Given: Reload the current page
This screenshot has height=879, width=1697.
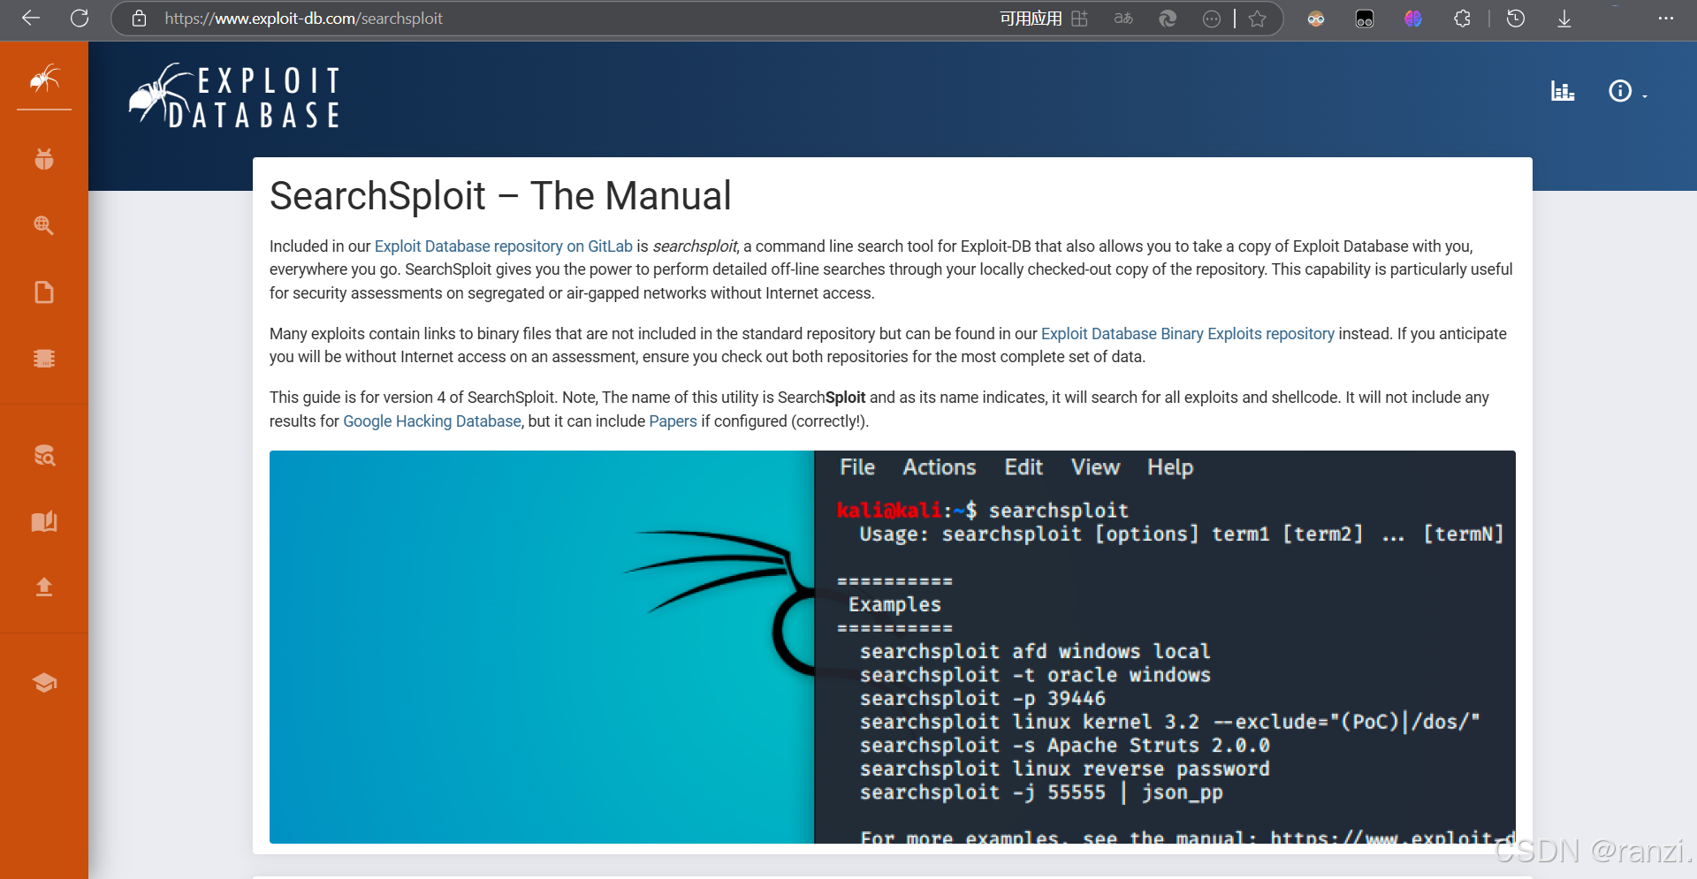Looking at the screenshot, I should 80,18.
